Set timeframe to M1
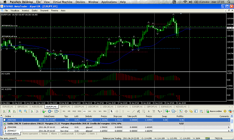234x140 pixels. [64, 111]
